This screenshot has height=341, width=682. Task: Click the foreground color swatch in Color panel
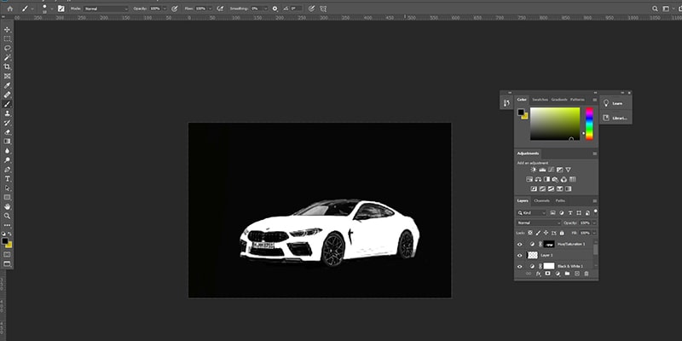[521, 113]
